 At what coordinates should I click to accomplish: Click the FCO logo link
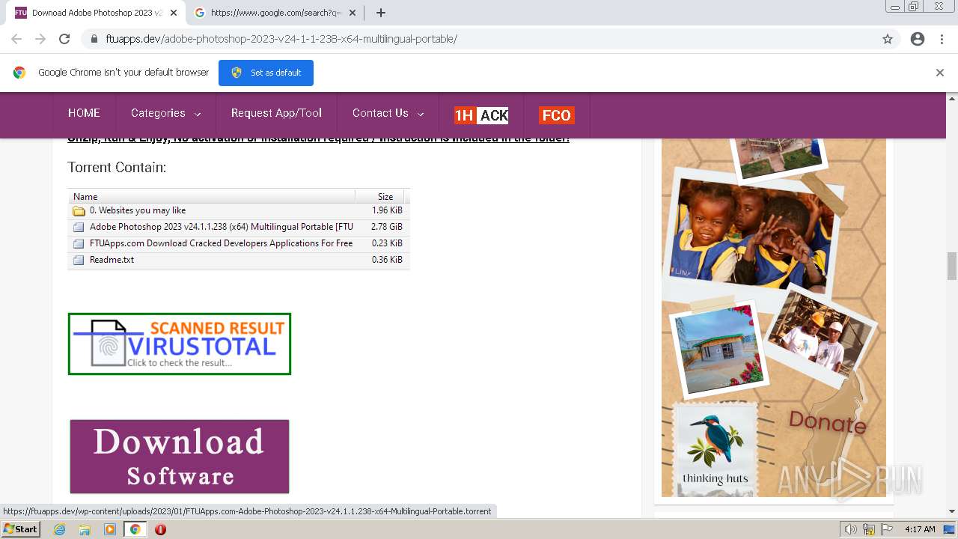556,115
